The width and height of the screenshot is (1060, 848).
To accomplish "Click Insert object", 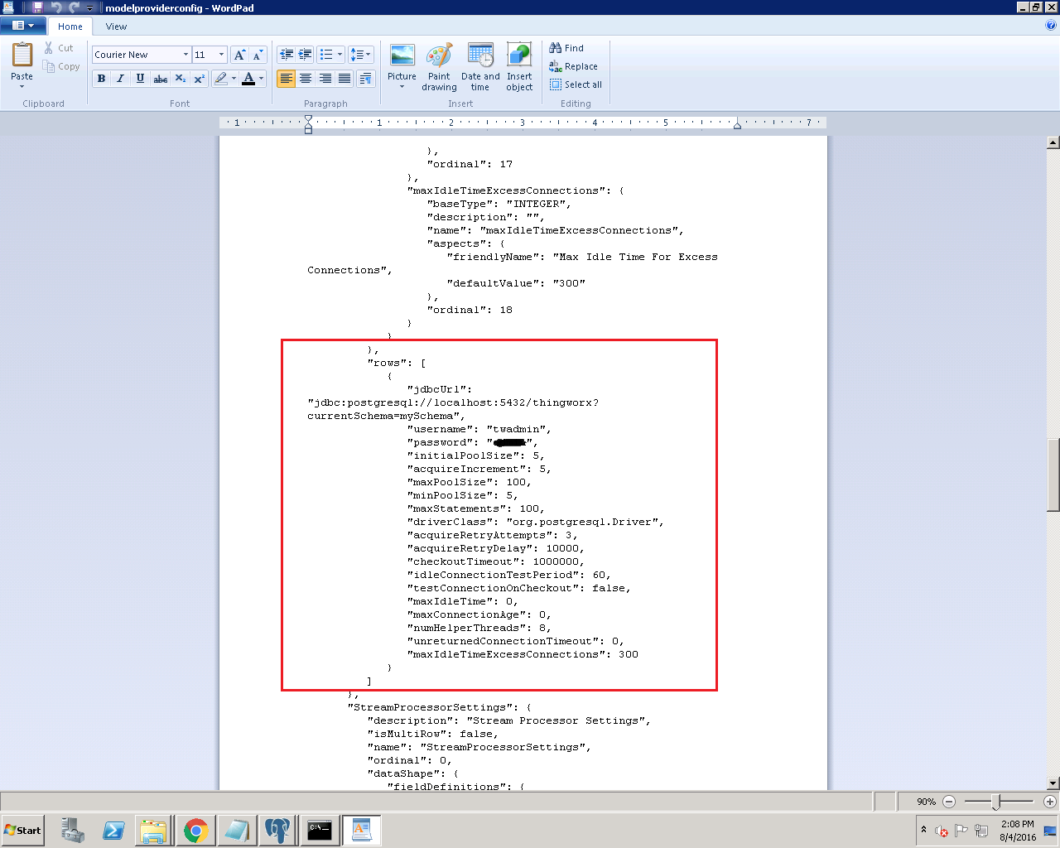I will [x=519, y=67].
